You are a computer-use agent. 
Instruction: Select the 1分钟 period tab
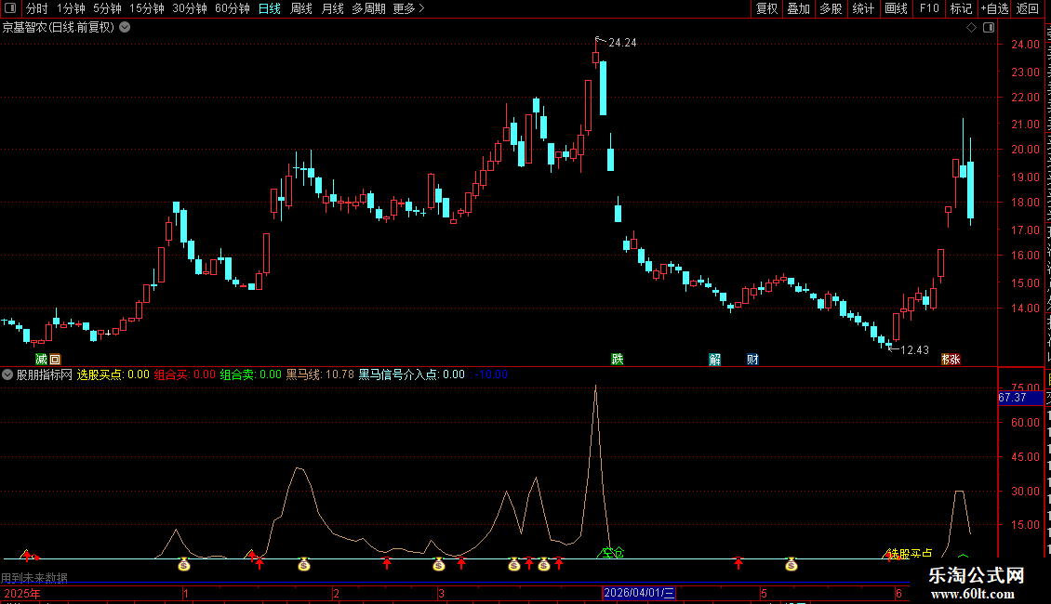[x=71, y=8]
